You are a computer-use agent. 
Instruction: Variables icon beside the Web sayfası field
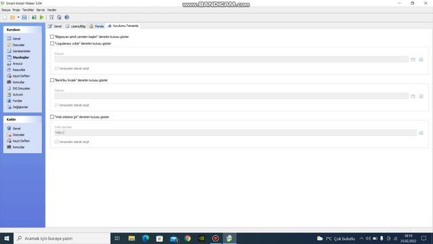[x=421, y=133]
